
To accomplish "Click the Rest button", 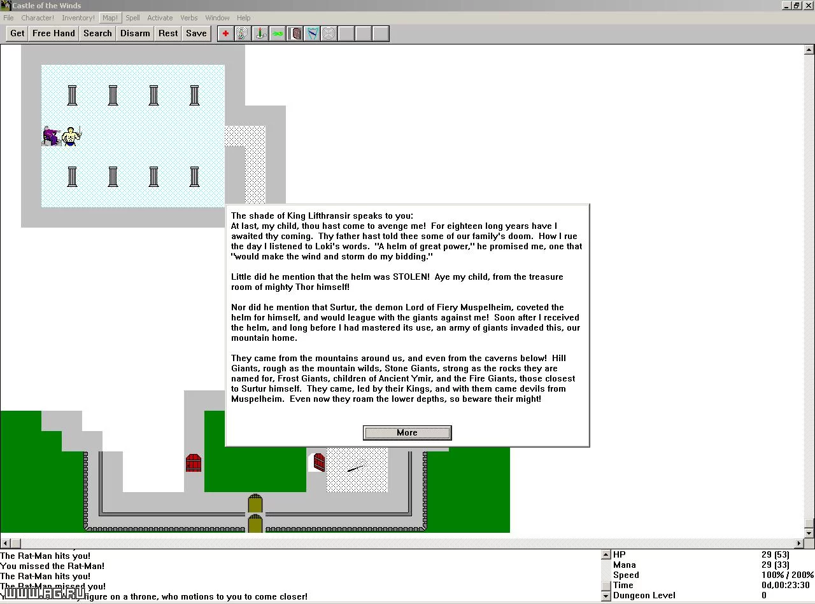I will [168, 34].
